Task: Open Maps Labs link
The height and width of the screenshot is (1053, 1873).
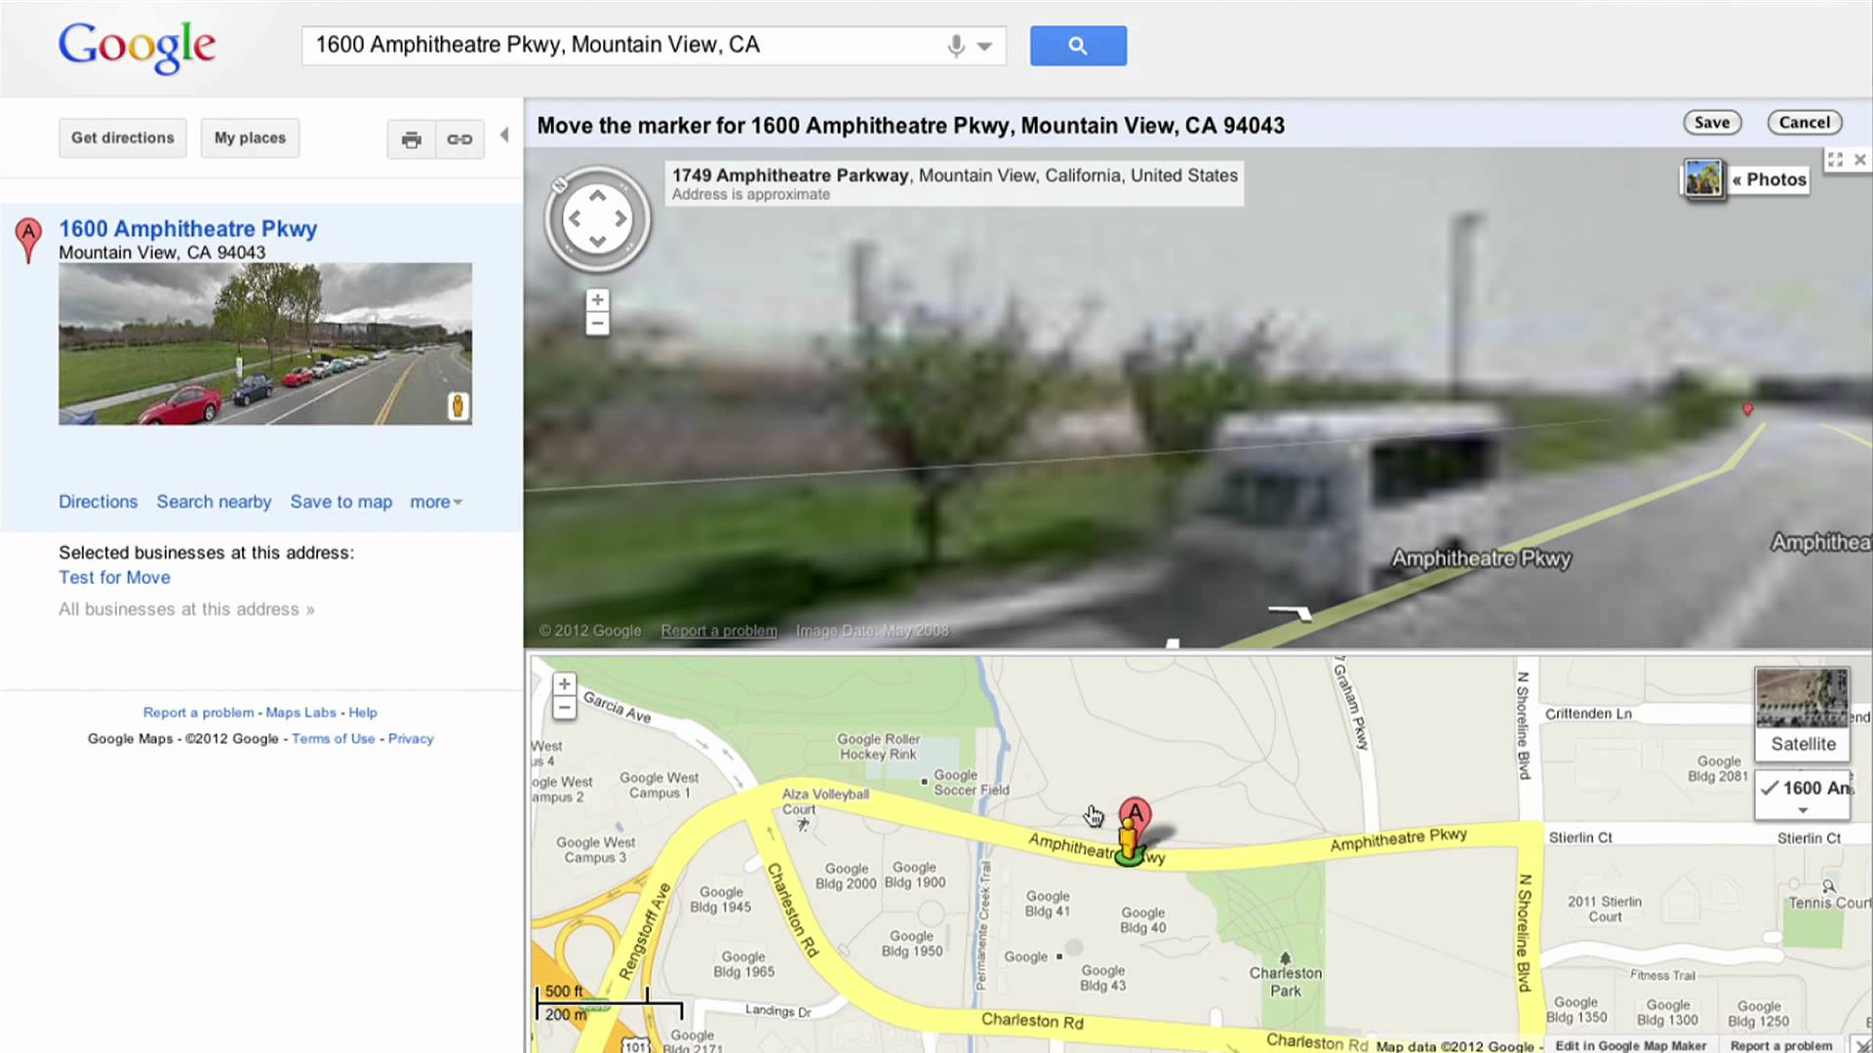Action: (300, 713)
